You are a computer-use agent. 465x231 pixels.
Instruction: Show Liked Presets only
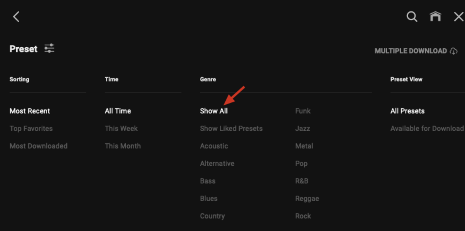click(231, 128)
